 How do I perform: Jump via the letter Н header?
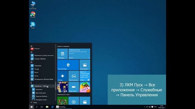[x=31, y=46]
